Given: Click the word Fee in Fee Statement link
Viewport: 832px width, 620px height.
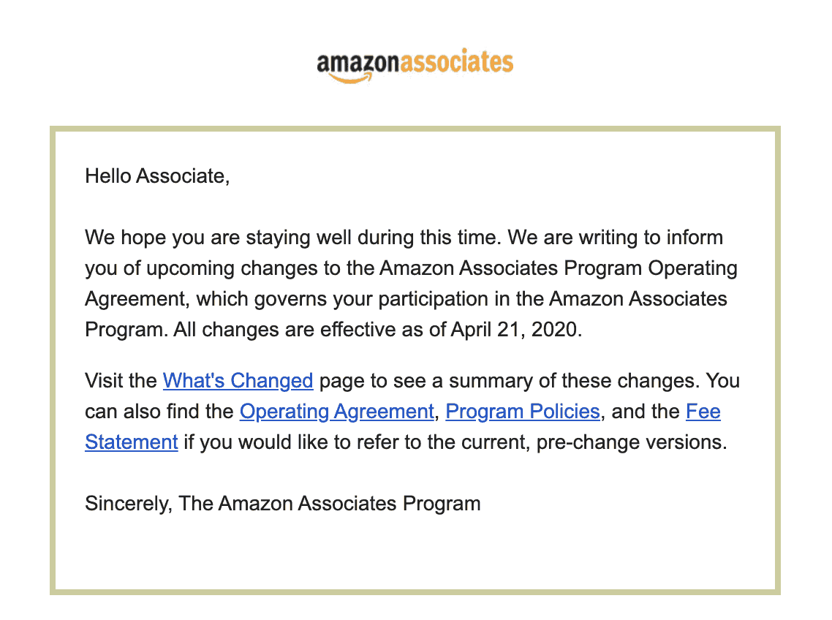Looking at the screenshot, I should click(703, 412).
